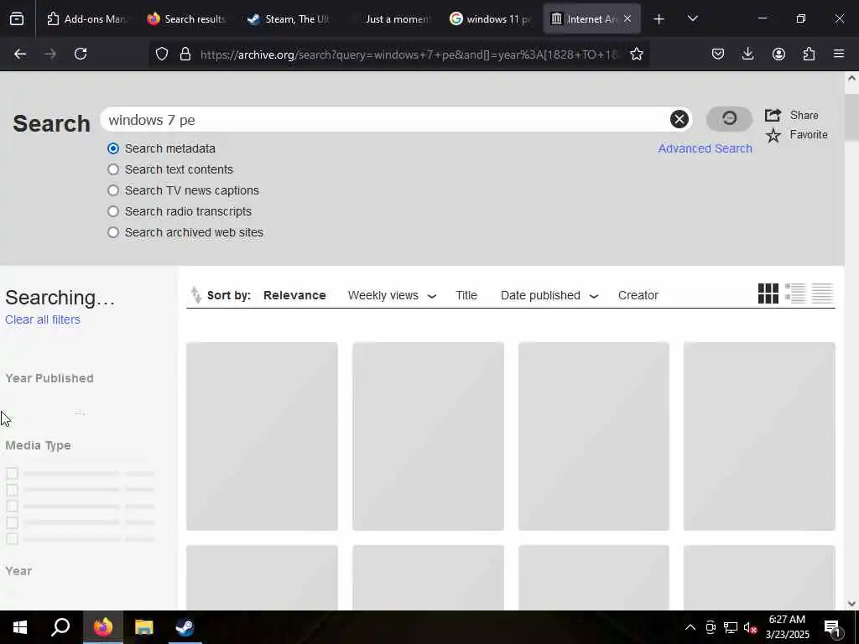The image size is (859, 644).
Task: Switch to compact list view
Action: (x=822, y=293)
